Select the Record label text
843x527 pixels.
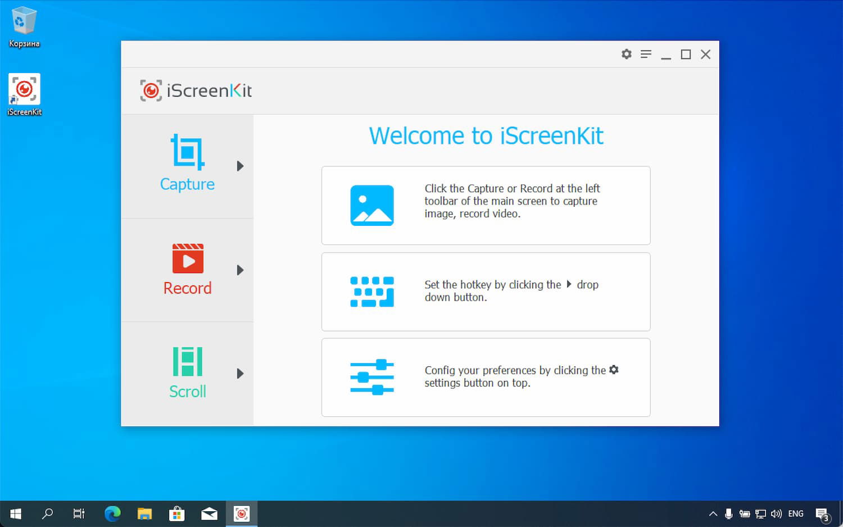[x=188, y=288]
